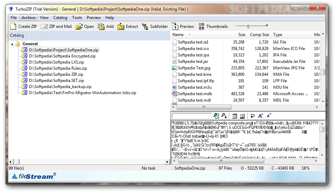
Task: Click the decrease font size icon
Action: [x=269, y=116]
